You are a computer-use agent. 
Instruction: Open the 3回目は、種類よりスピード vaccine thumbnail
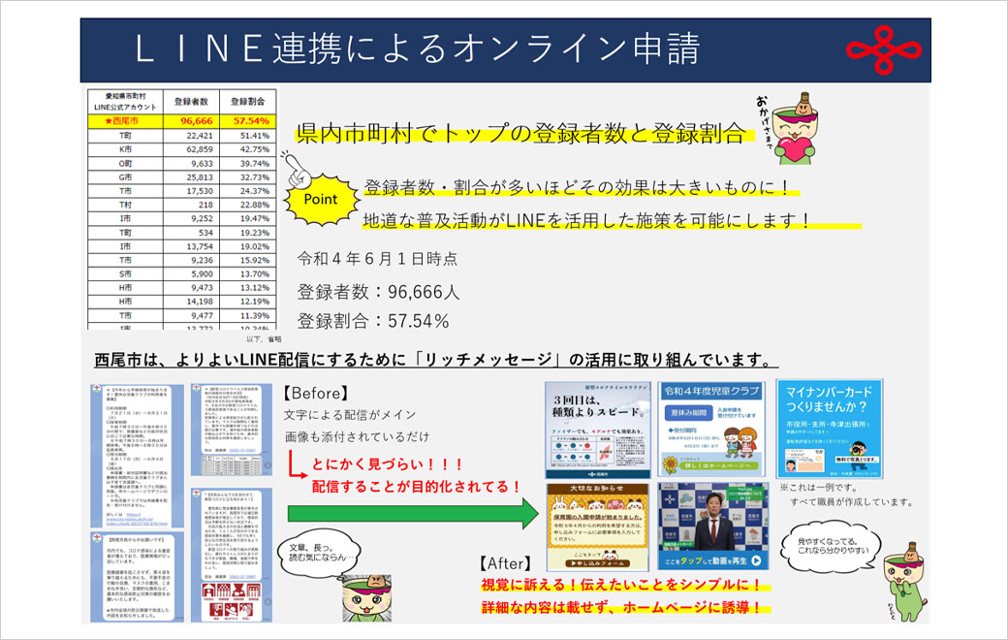598,430
